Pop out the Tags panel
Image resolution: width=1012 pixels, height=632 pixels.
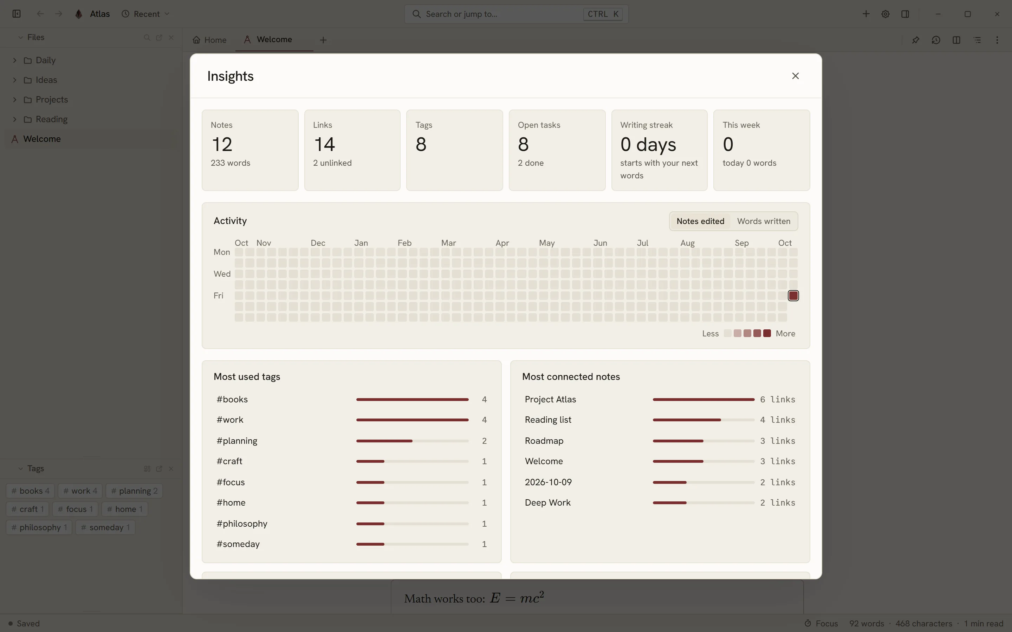click(159, 469)
